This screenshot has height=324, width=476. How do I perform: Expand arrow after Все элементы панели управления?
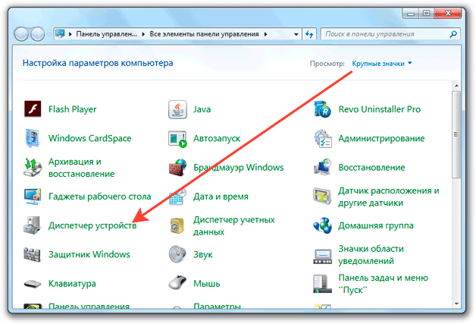pyautogui.click(x=265, y=34)
